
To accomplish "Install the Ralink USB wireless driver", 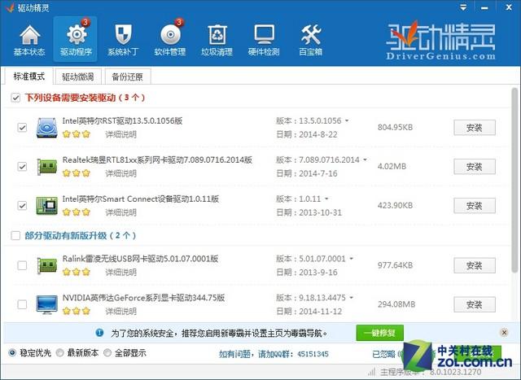I will (475, 265).
